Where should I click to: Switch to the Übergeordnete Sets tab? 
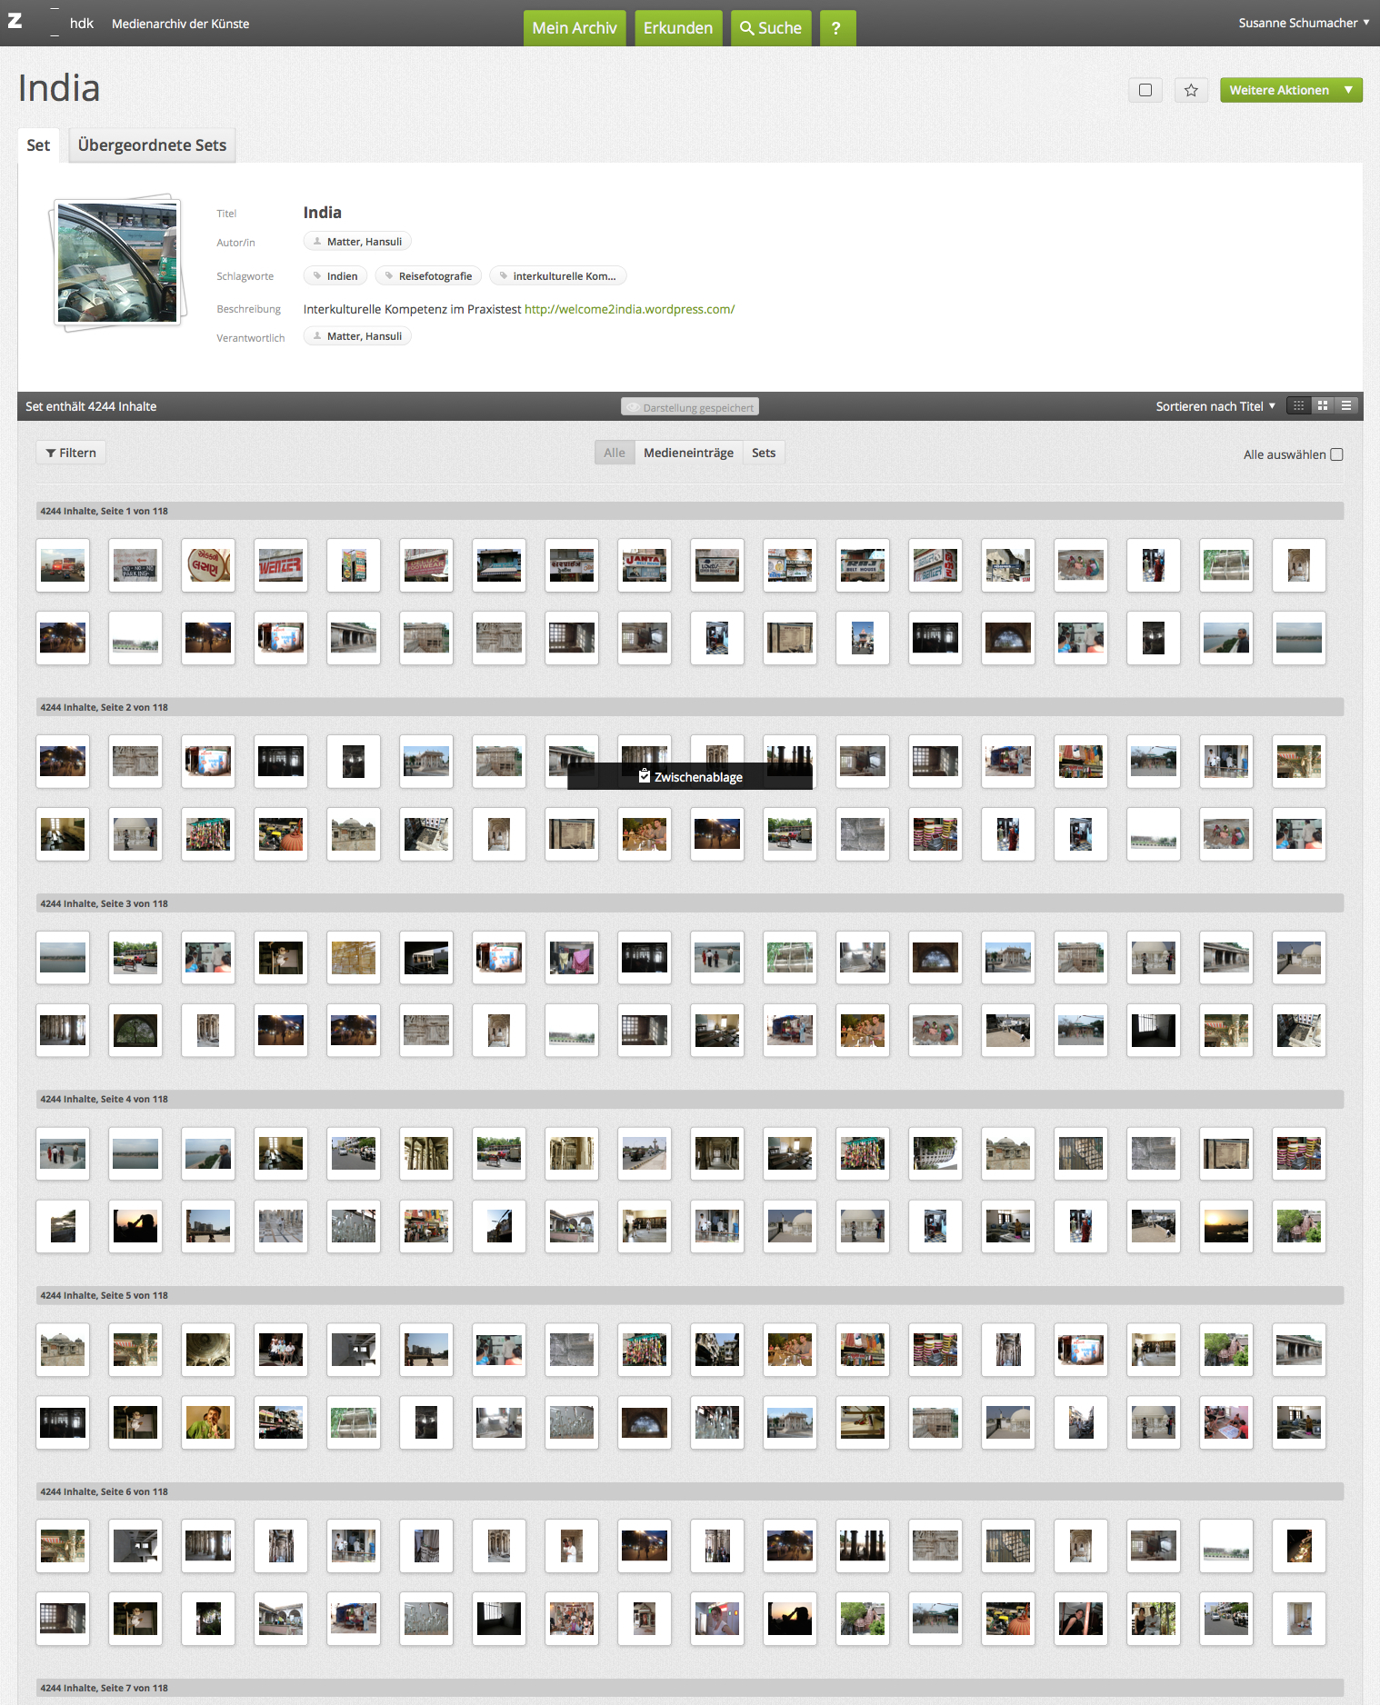(x=152, y=145)
